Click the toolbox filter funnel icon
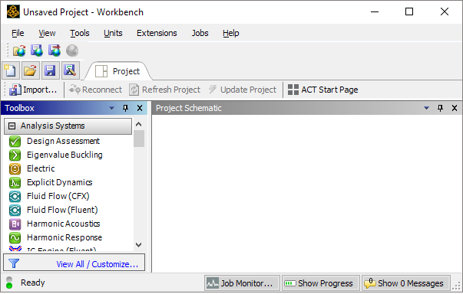This screenshot has height=294, width=463. [x=14, y=263]
